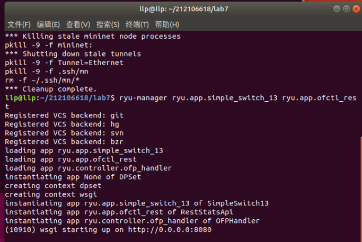Open the 终端(T) menu
362x242 pixels.
pos(137,24)
